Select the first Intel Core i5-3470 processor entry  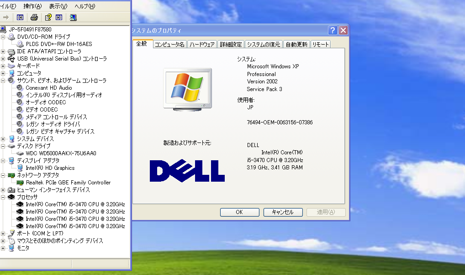(75, 204)
